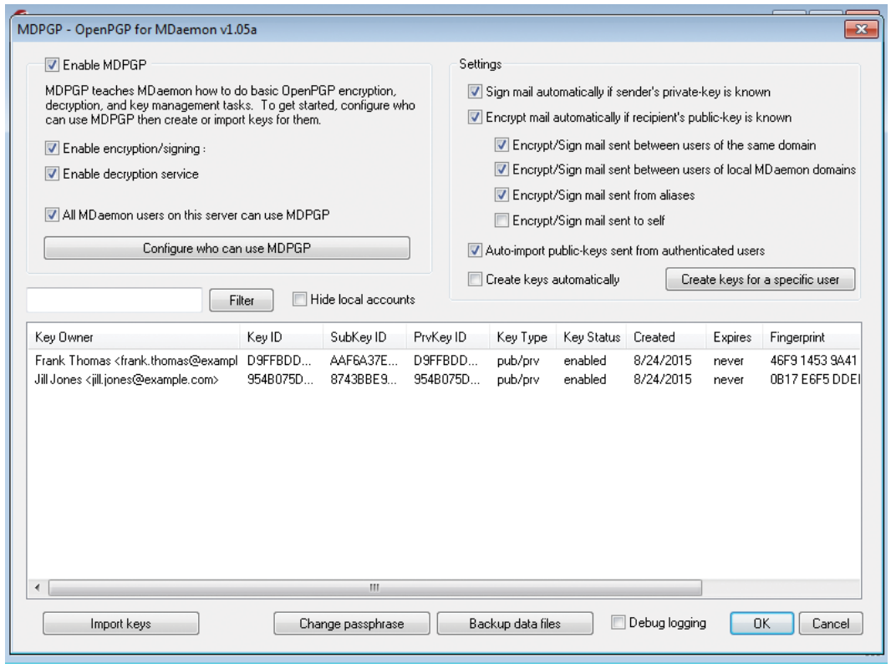Click Key ID 954B075D... cell
The image size is (891, 668).
point(279,379)
